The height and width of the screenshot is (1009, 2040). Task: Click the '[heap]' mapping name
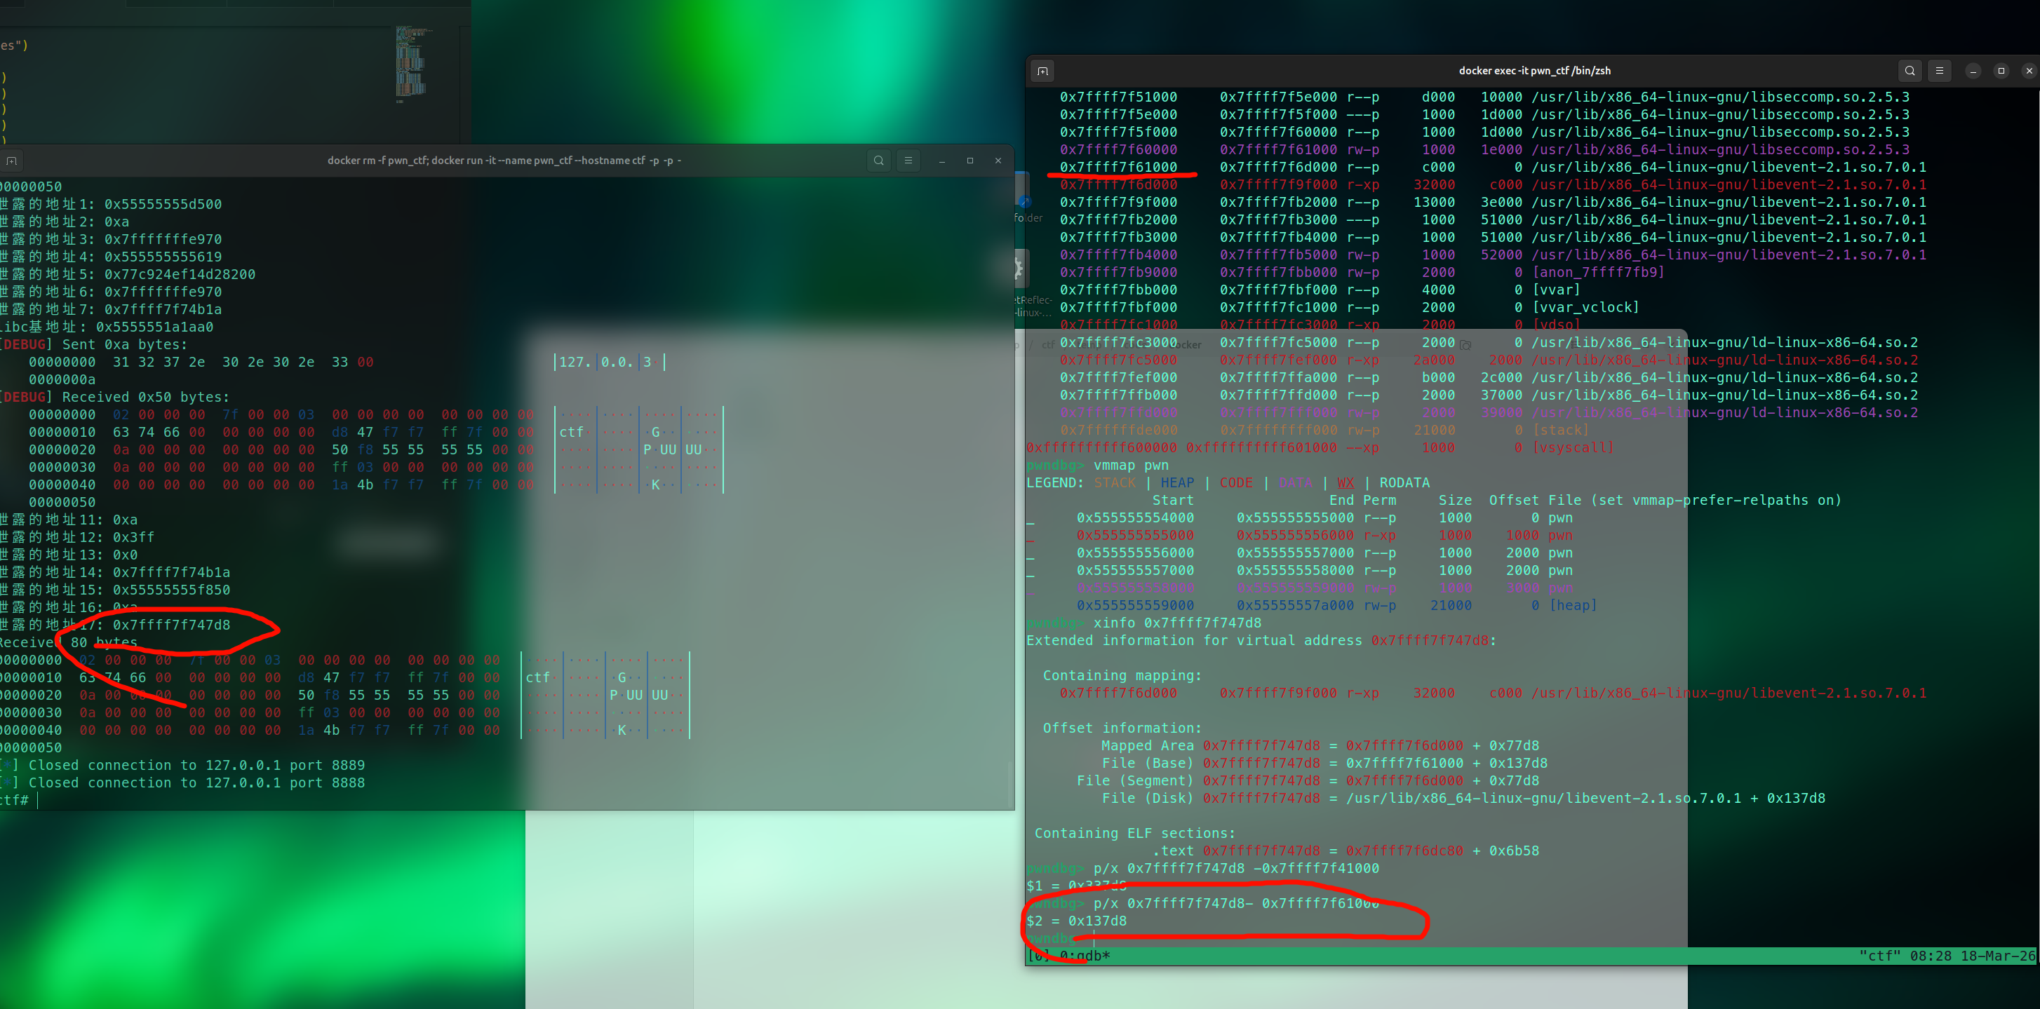pyautogui.click(x=1573, y=605)
